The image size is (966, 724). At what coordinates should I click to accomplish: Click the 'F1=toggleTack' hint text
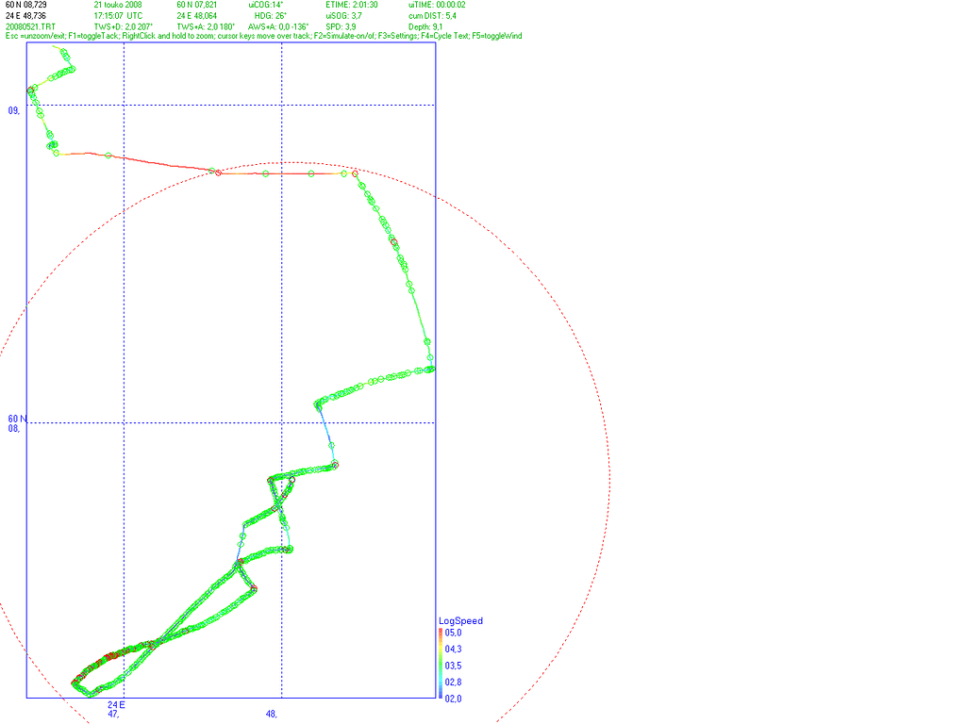(93, 37)
